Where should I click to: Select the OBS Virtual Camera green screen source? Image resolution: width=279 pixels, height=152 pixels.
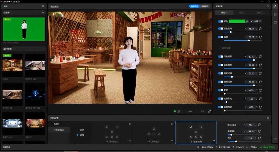[24, 29]
